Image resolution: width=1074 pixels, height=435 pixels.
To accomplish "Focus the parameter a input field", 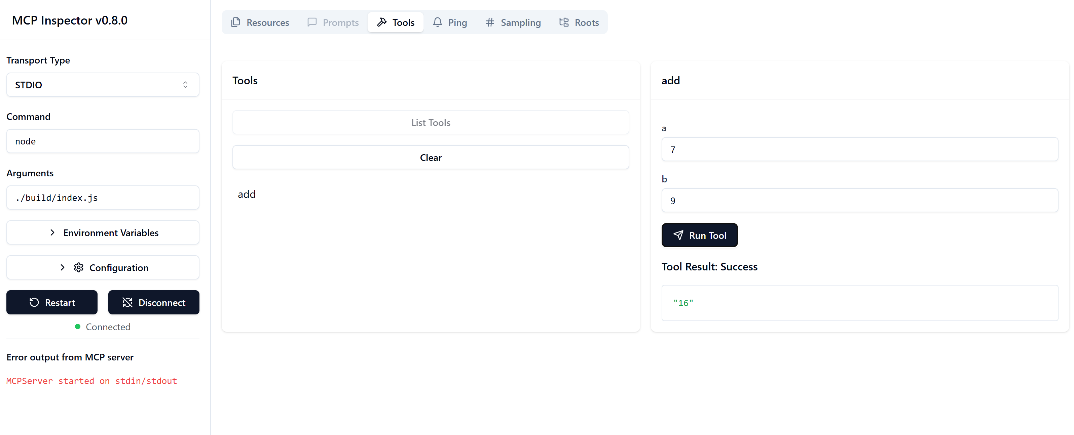I will pos(859,149).
